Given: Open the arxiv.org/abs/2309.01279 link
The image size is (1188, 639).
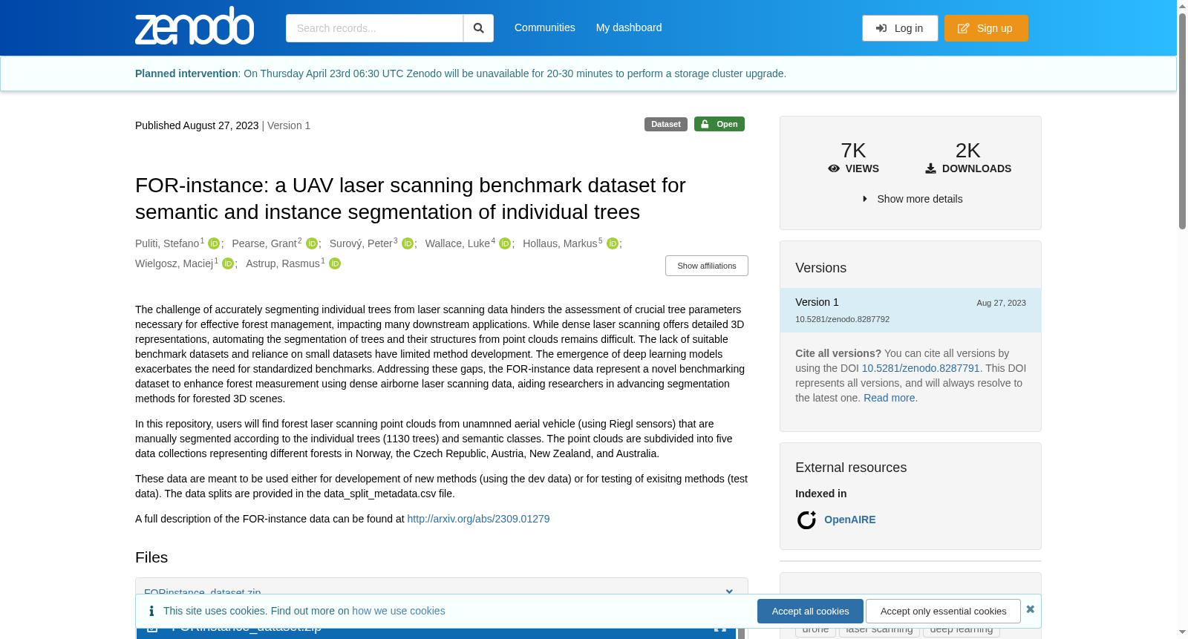Looking at the screenshot, I should point(478,519).
